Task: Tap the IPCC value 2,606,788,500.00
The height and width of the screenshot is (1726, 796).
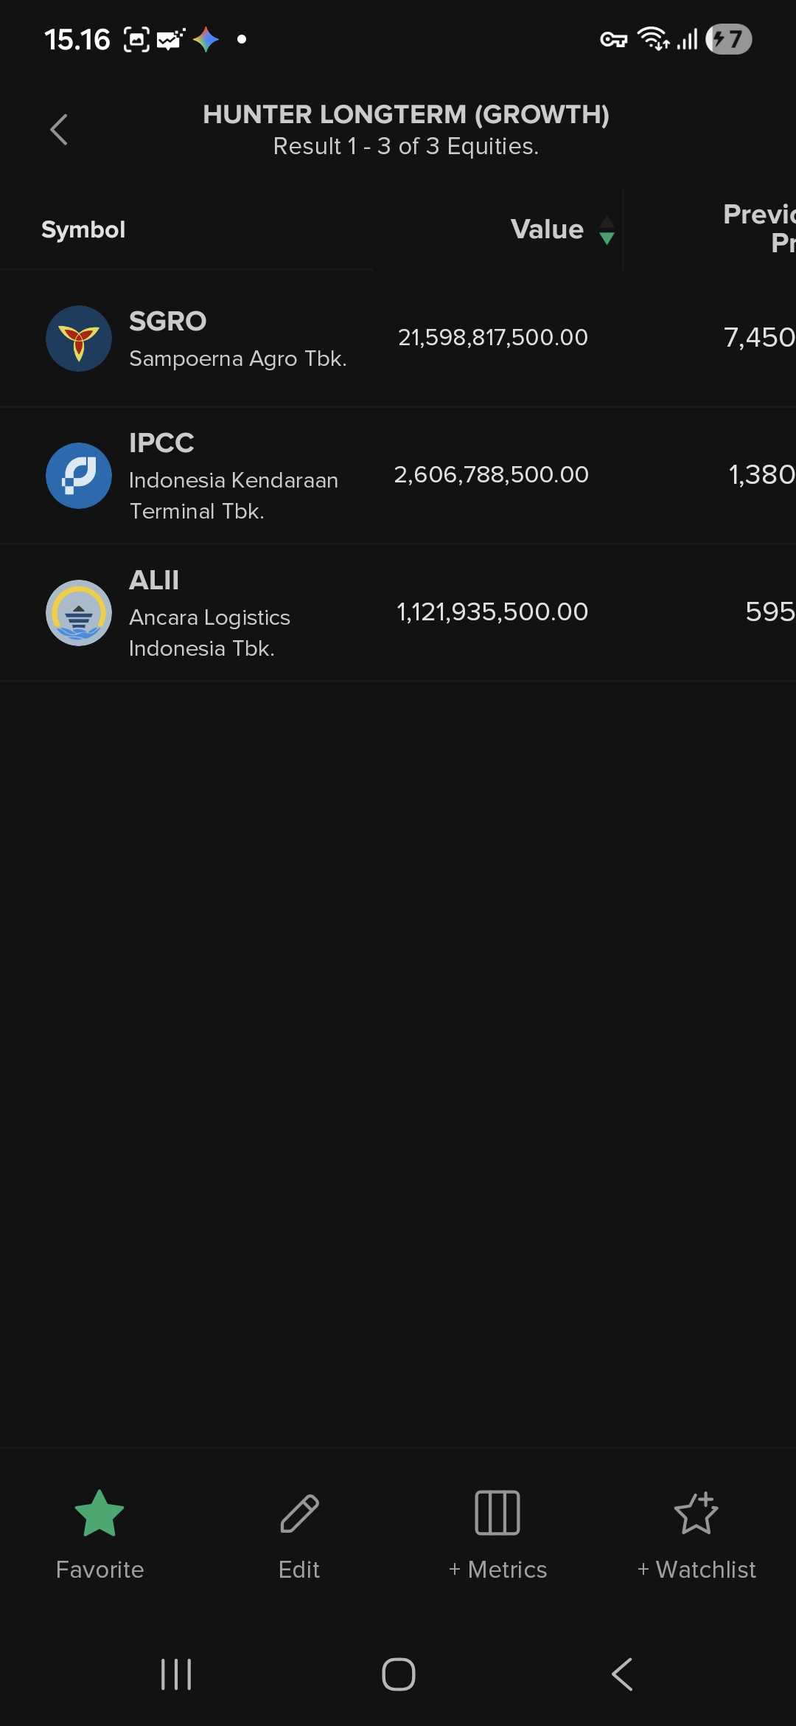Action: (491, 475)
